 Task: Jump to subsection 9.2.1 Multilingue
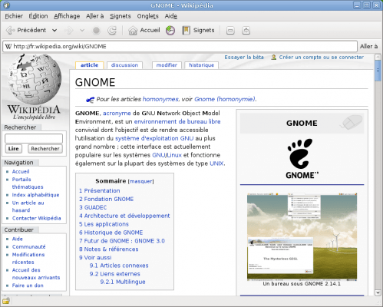(x=123, y=282)
